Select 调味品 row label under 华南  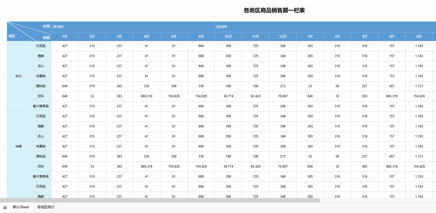41,156
